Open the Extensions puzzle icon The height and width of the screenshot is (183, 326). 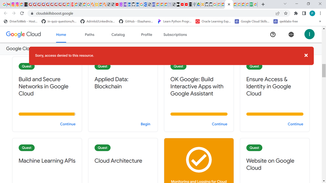point(296,13)
